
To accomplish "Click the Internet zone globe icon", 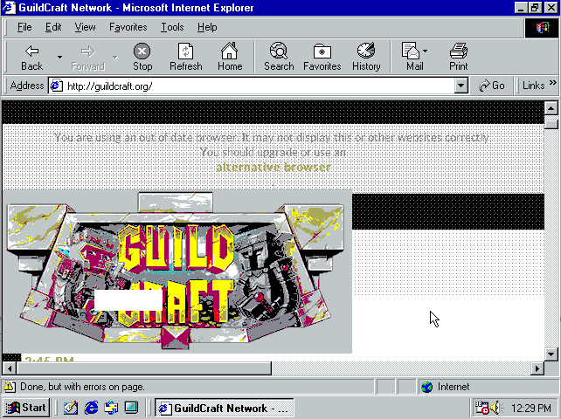I will tap(426, 387).
